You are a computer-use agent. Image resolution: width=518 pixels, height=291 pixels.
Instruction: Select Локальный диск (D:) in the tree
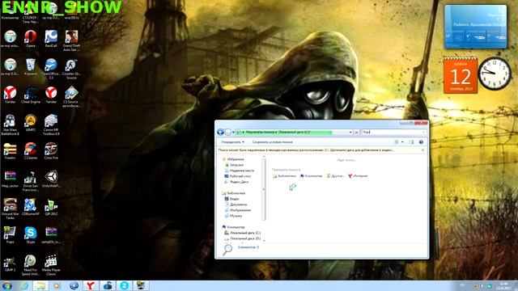point(245,238)
